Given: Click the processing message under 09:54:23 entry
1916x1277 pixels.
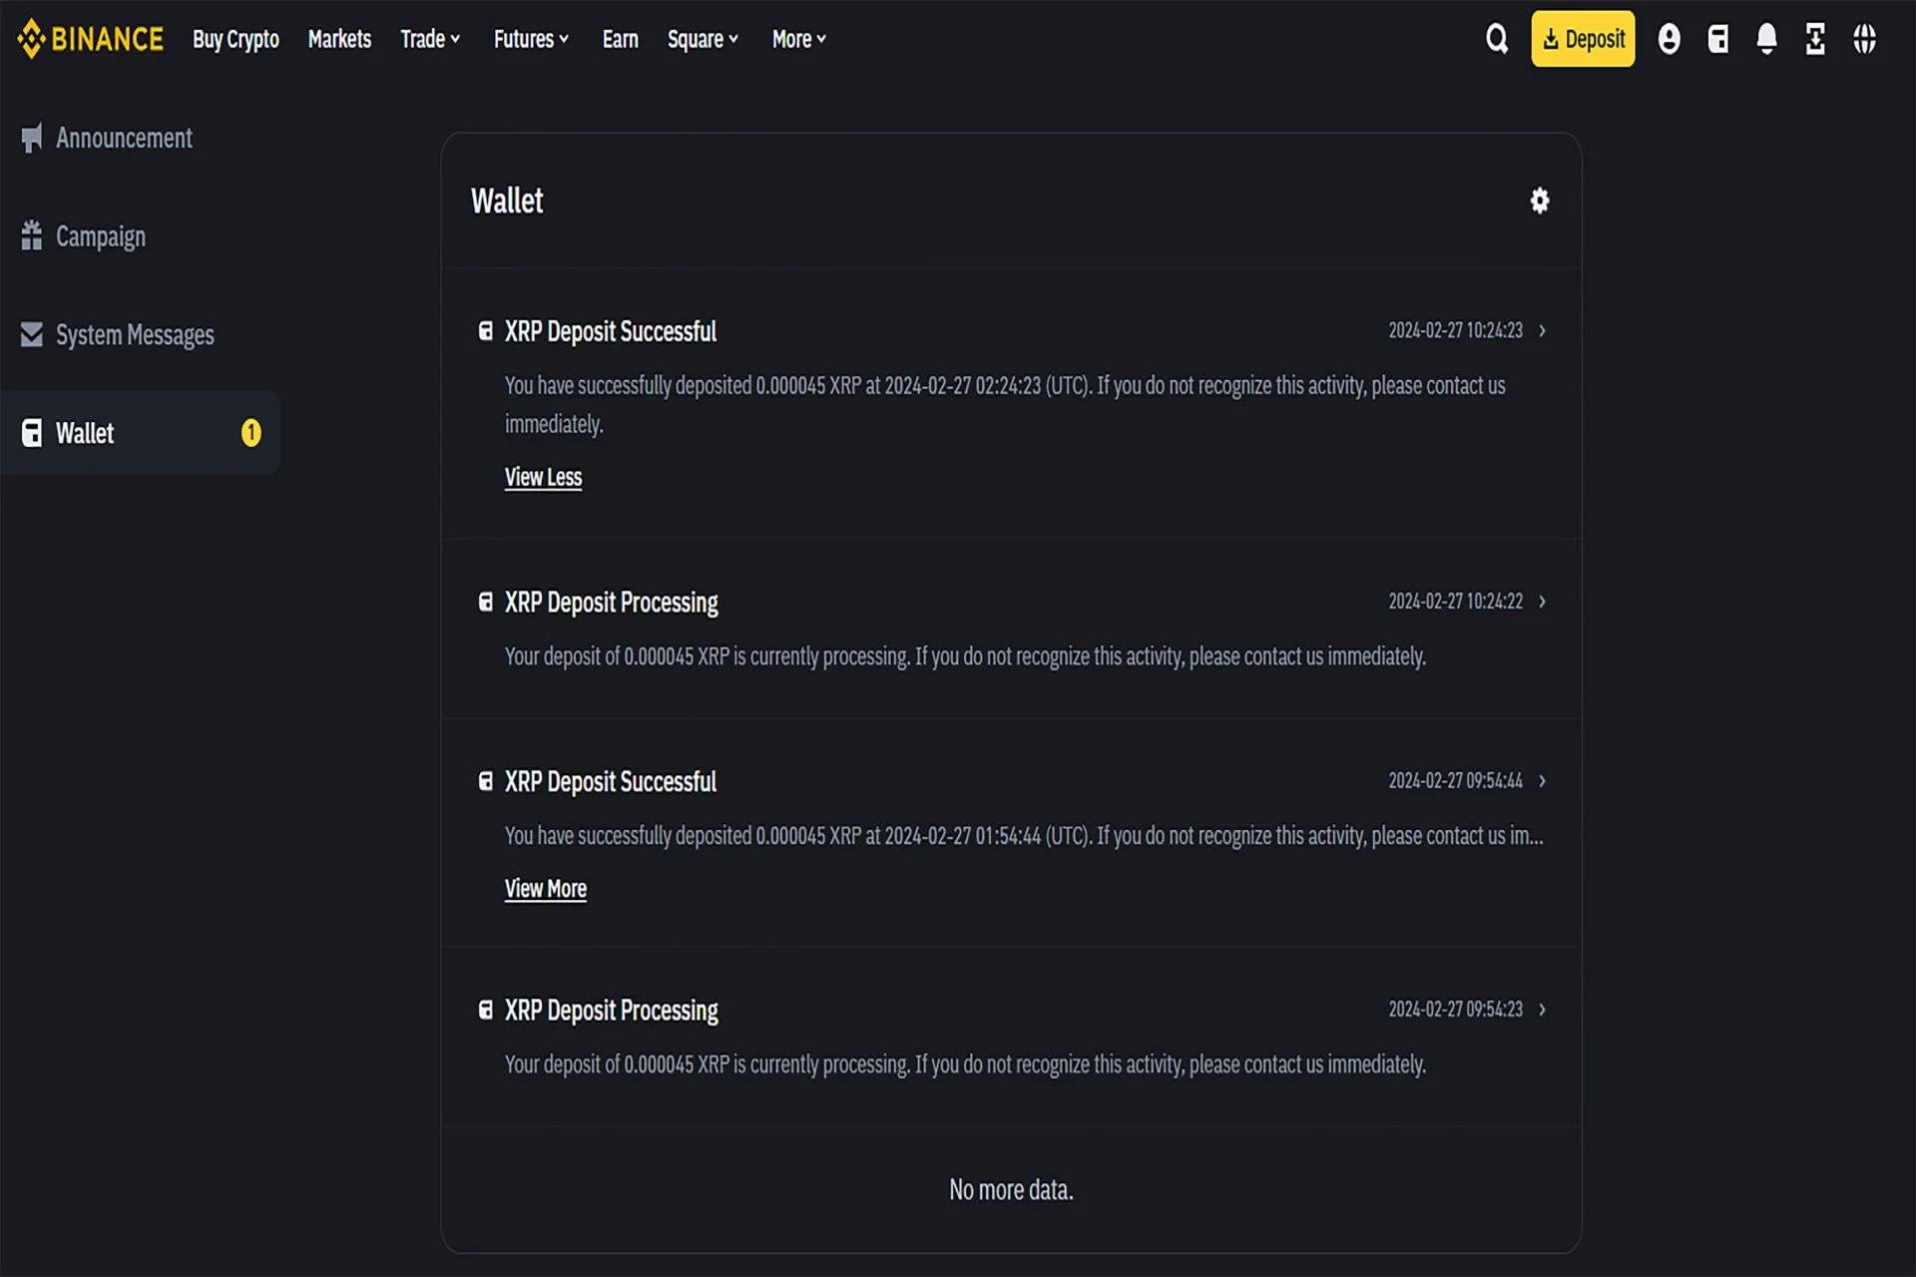Looking at the screenshot, I should tap(965, 1064).
